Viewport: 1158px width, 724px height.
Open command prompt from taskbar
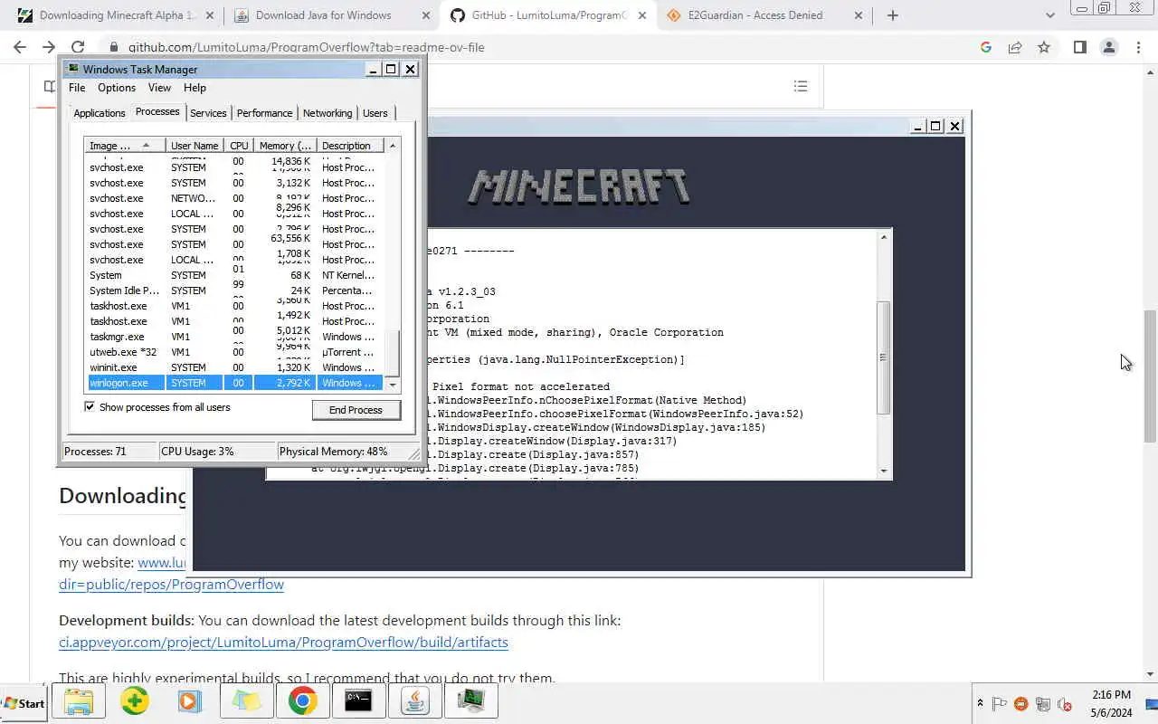pos(358,701)
